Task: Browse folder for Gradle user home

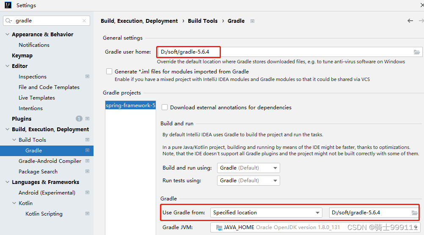Action: pos(416,52)
